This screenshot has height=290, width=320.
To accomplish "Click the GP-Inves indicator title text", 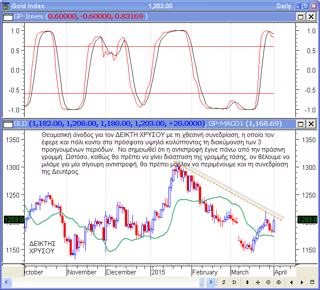I will tap(80, 16).
